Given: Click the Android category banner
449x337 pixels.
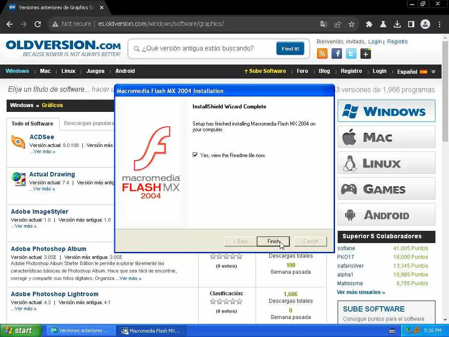Looking at the screenshot, I should pyautogui.click(x=386, y=214).
